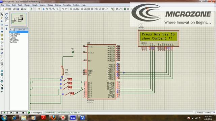Viewport: 216px width, 121px height.
Task: Select the Generator Mode tool
Action: click(2, 53)
